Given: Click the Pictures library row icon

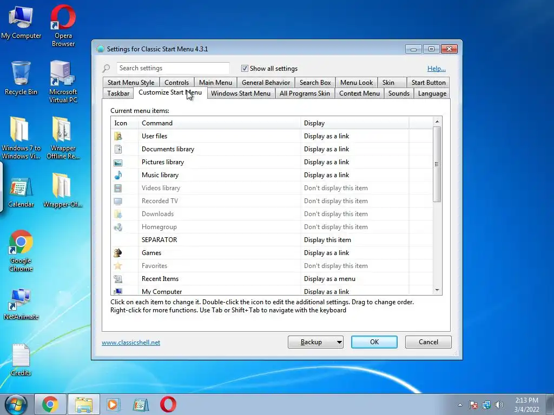Looking at the screenshot, I should (118, 162).
